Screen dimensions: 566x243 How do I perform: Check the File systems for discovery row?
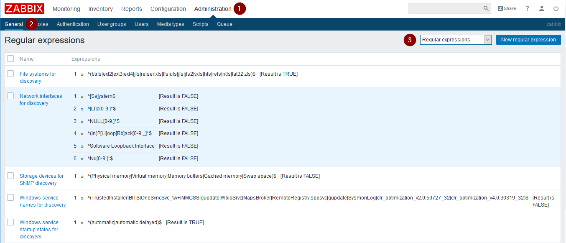coord(10,74)
